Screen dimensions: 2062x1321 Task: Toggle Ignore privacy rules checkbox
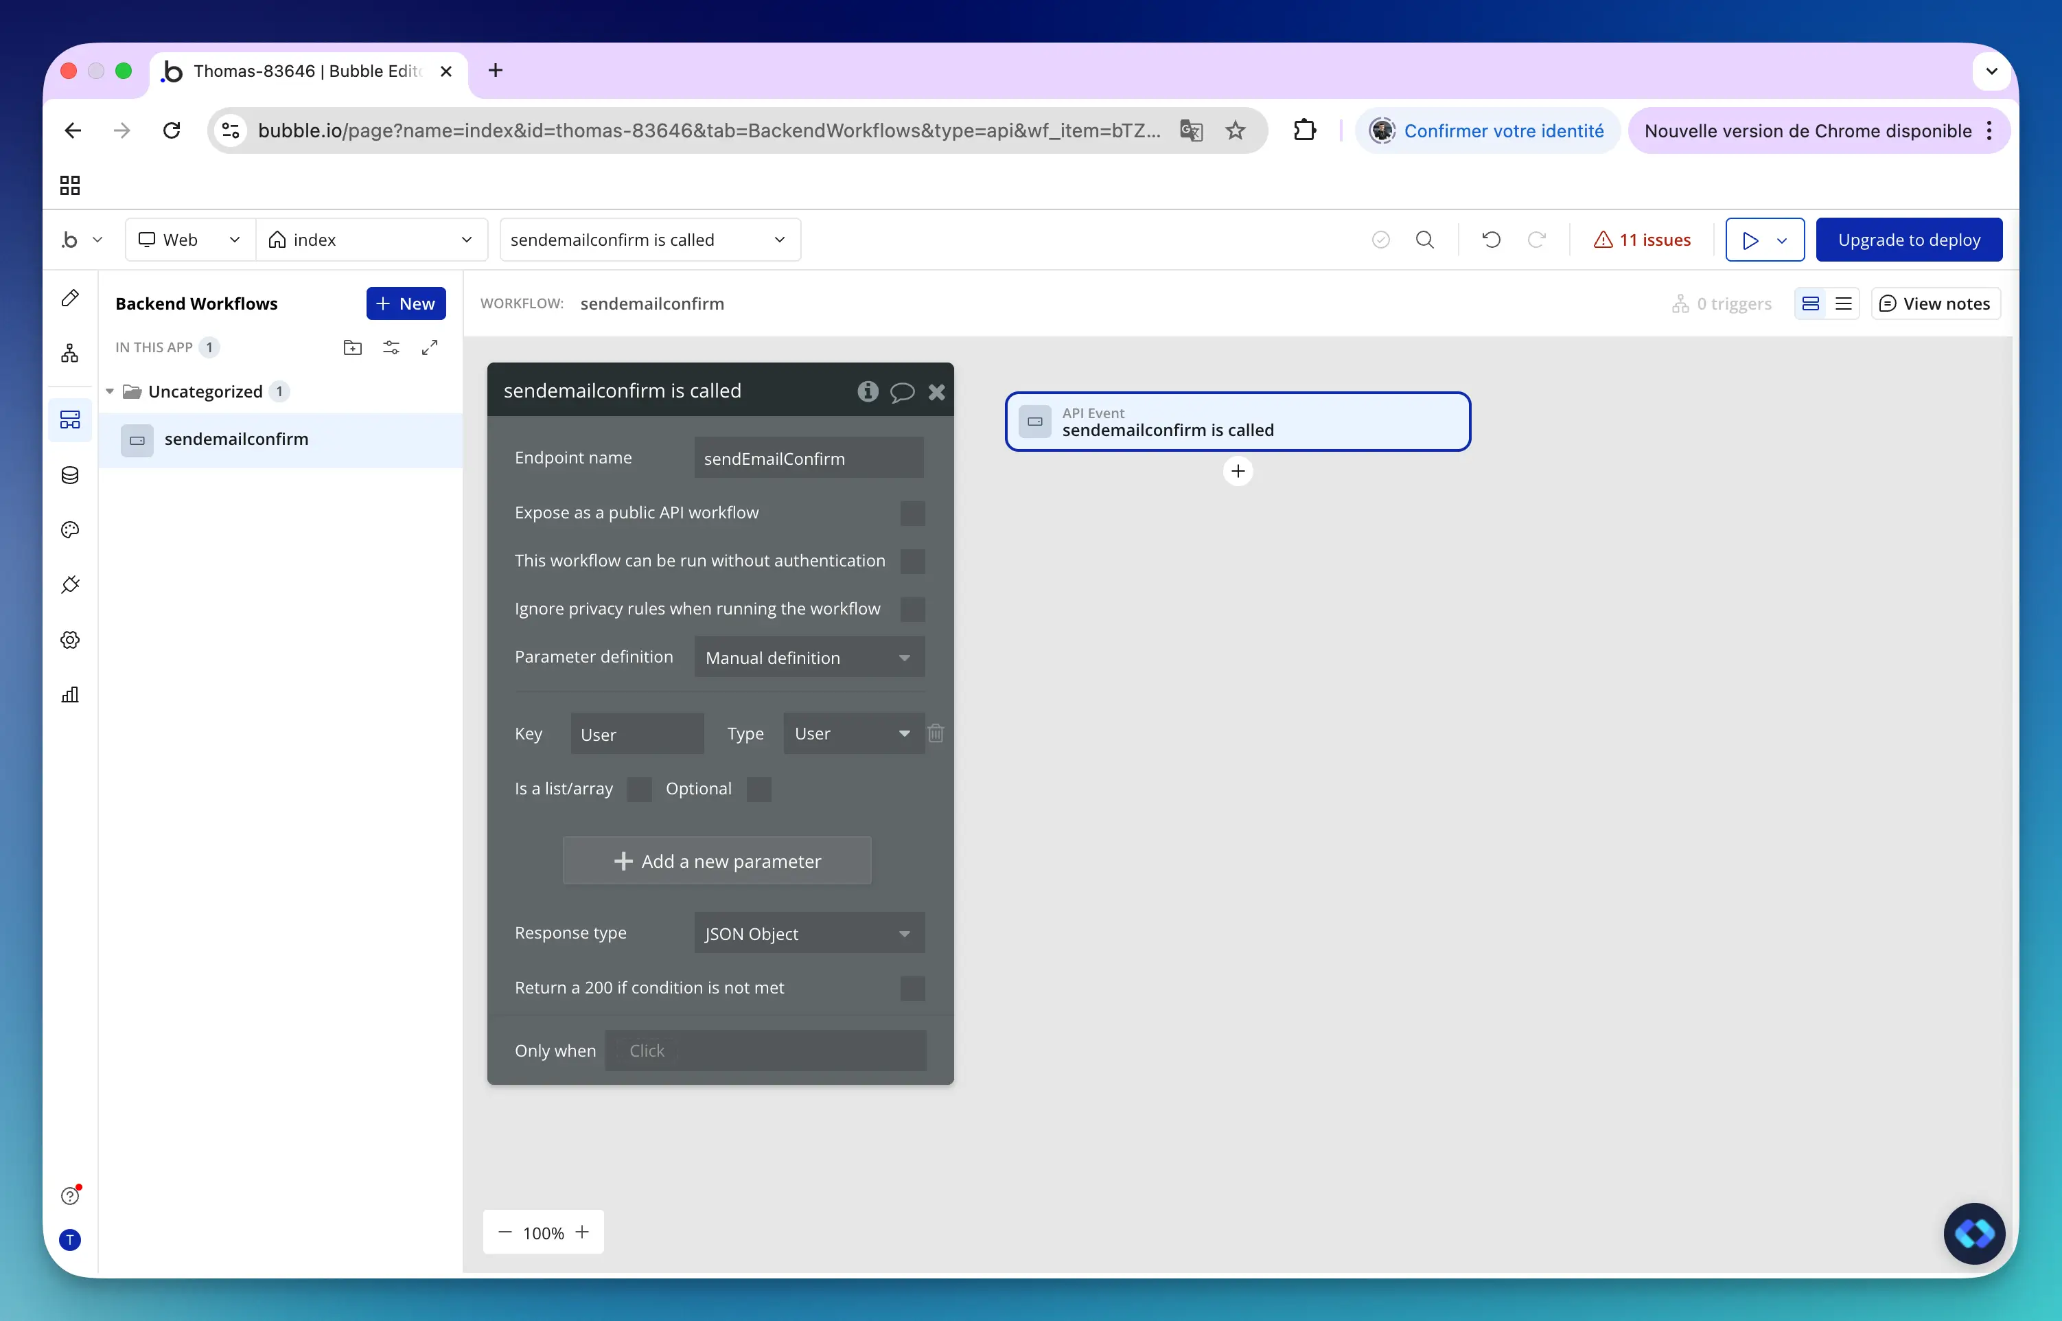tap(913, 609)
